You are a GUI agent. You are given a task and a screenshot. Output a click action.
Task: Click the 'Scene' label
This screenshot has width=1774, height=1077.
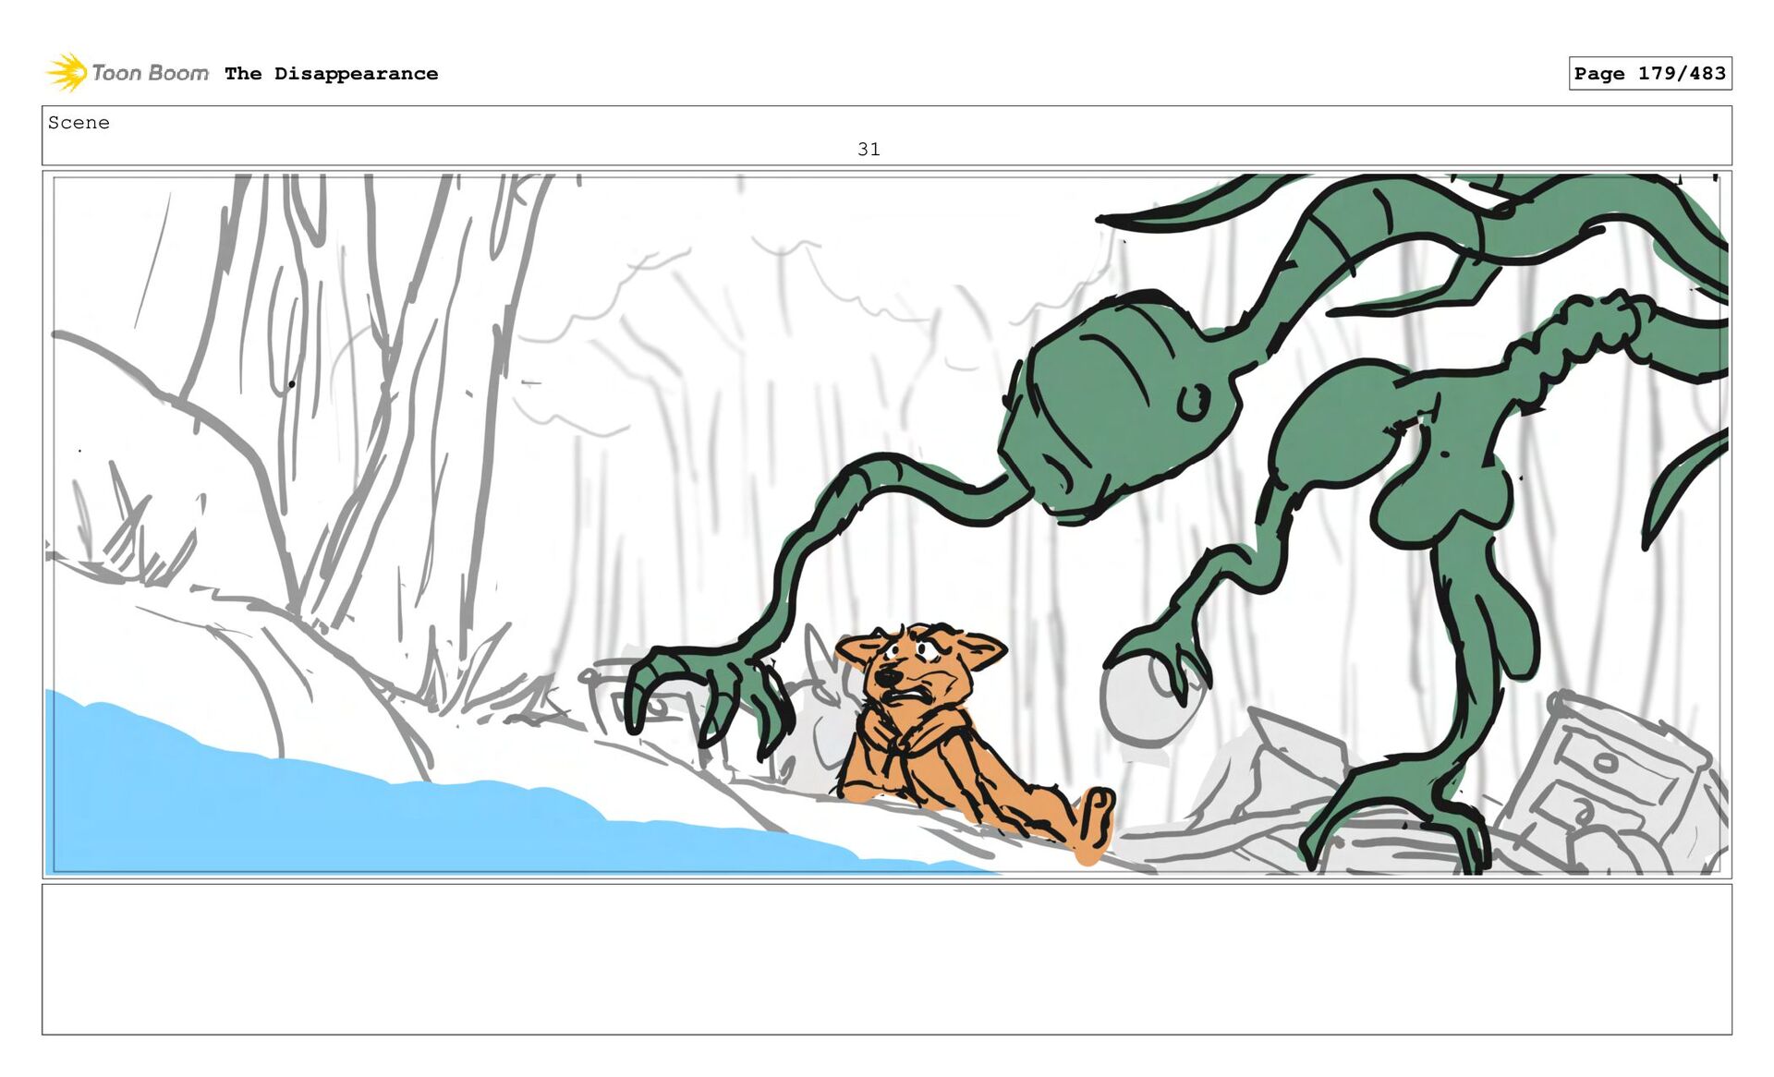tap(79, 123)
